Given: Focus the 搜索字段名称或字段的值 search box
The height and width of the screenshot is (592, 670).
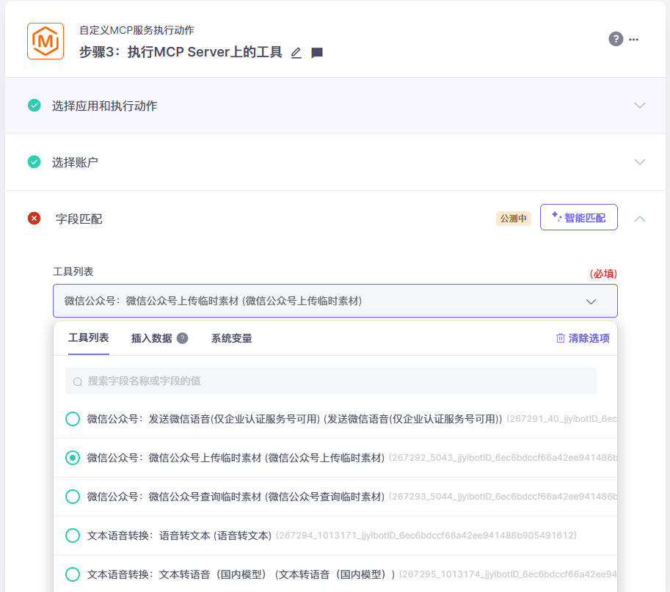Looking at the screenshot, I should (331, 381).
